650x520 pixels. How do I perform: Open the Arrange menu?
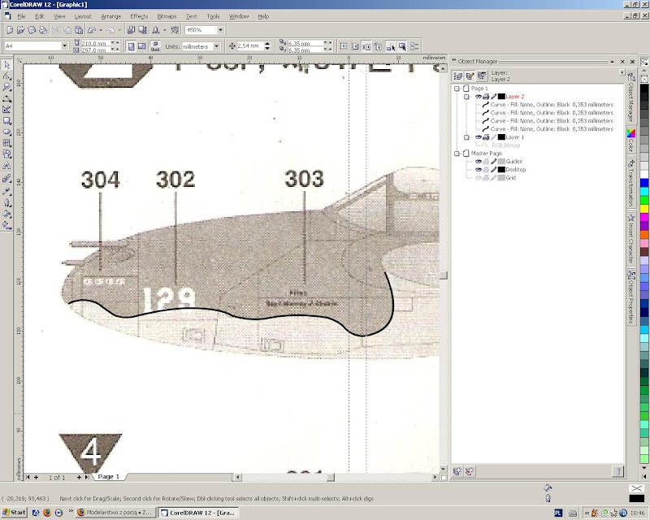pos(111,16)
